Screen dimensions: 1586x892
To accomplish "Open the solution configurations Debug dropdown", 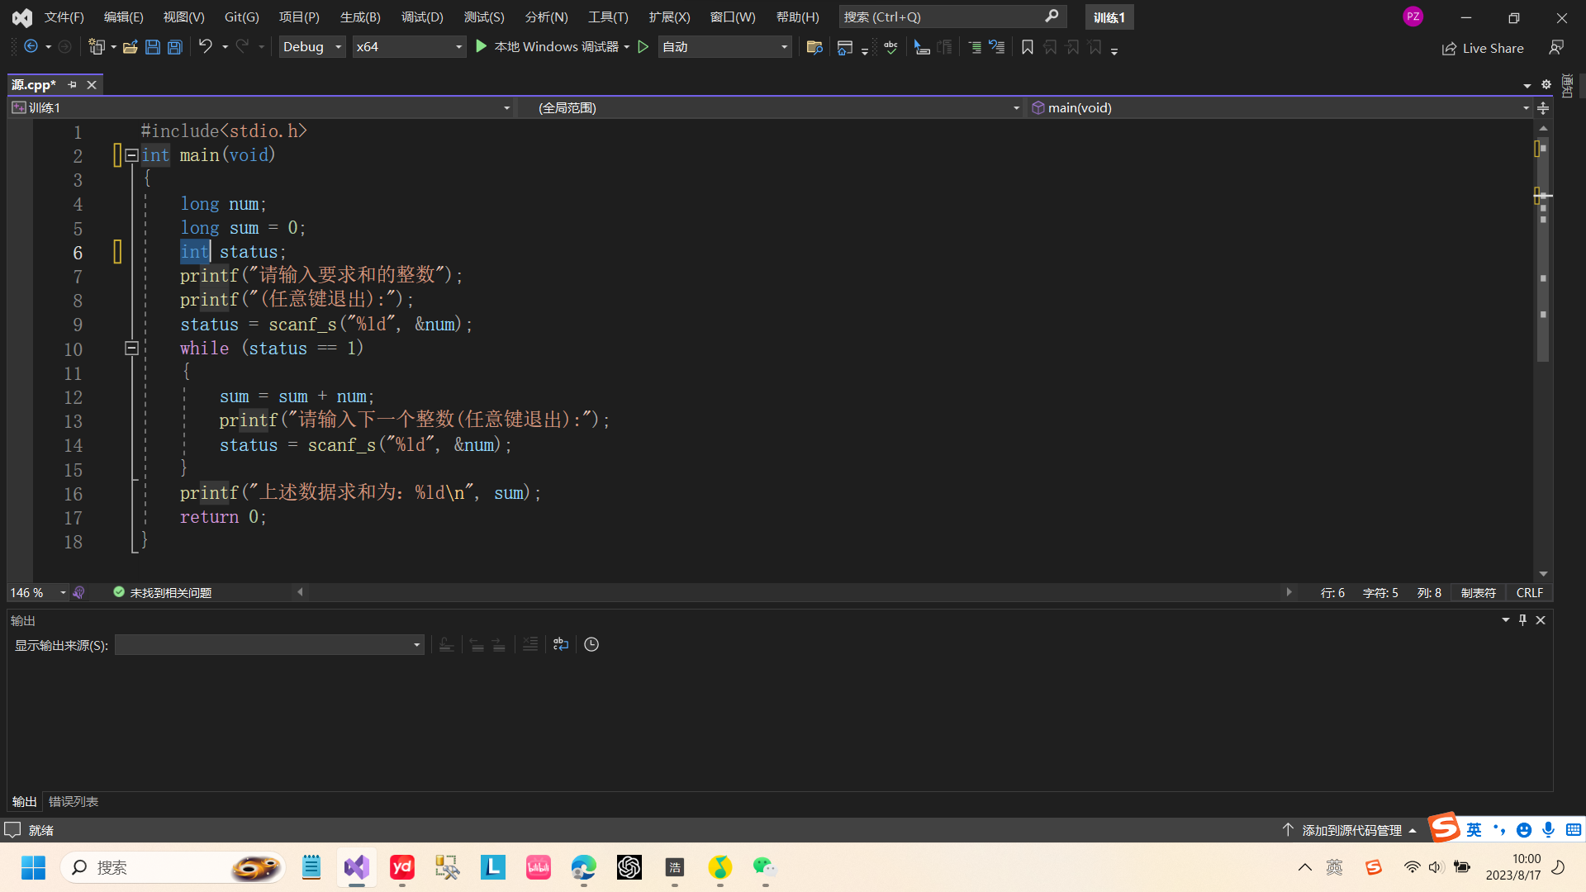I will pos(311,47).
